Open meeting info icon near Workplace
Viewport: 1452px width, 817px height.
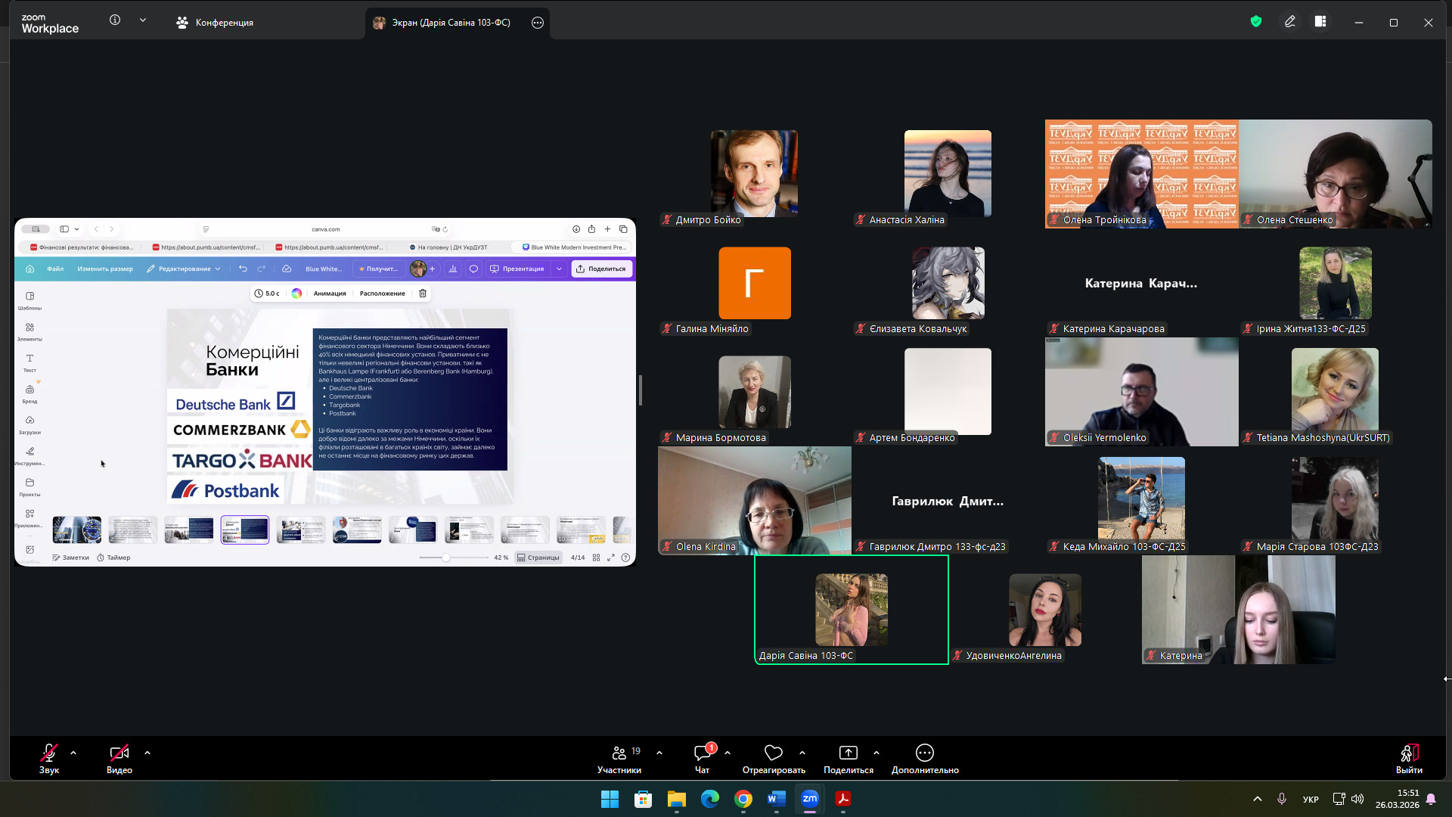click(x=115, y=20)
